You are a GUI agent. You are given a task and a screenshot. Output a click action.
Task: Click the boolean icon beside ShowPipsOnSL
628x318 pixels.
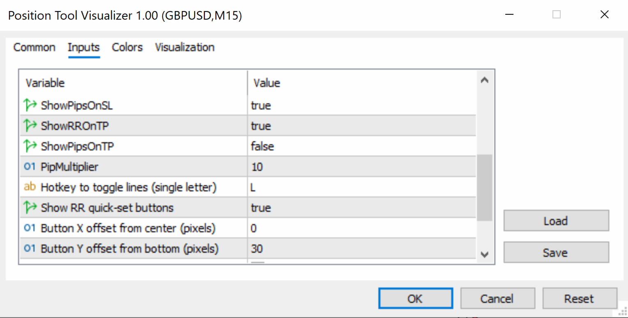(30, 106)
